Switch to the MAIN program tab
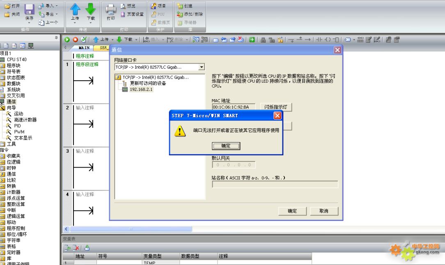The height and width of the screenshot is (265, 445). [x=84, y=48]
